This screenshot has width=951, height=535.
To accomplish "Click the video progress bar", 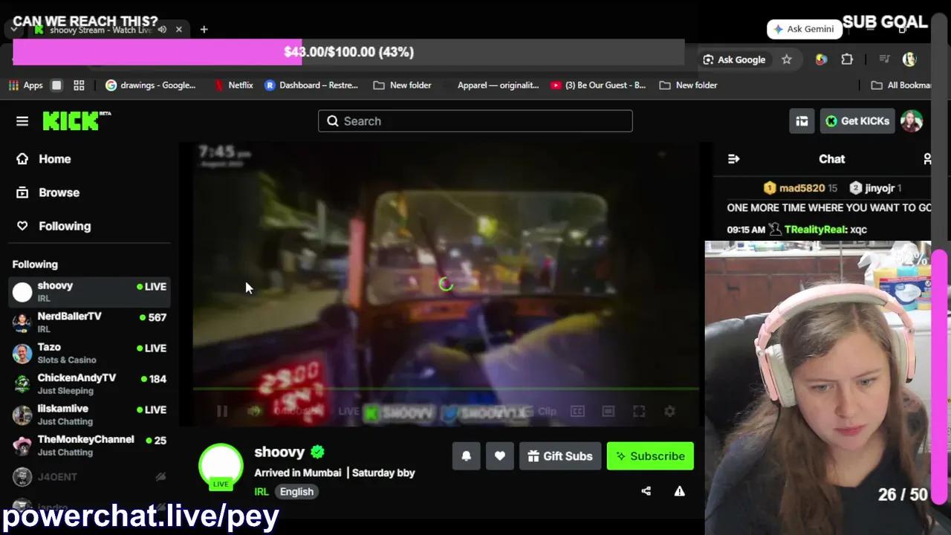I will point(446,389).
